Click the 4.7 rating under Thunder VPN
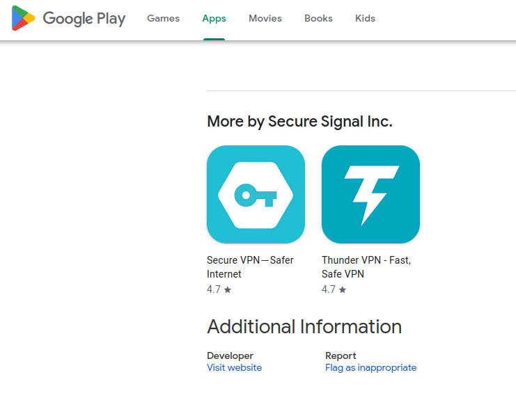The image size is (516, 400). pyautogui.click(x=334, y=289)
